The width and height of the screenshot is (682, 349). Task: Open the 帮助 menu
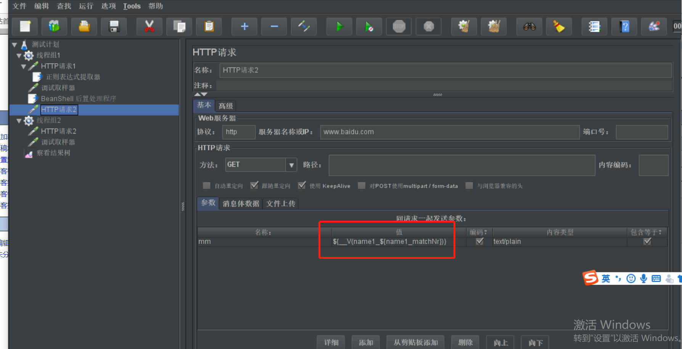point(156,6)
